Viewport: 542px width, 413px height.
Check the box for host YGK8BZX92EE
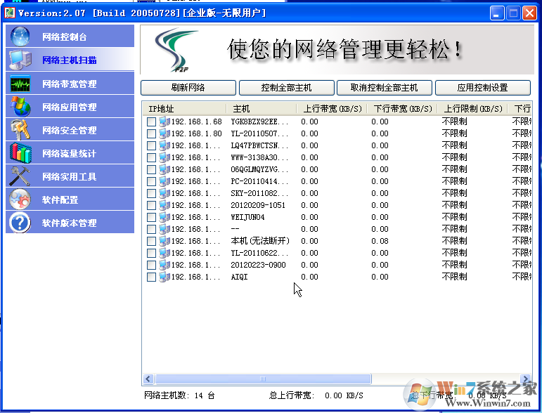tap(152, 122)
